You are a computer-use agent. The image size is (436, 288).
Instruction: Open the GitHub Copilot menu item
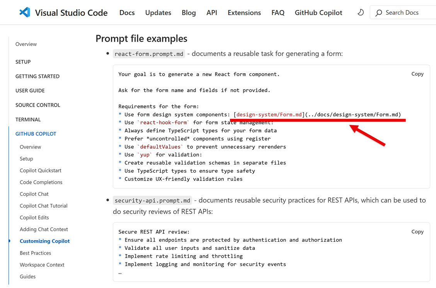coord(318,13)
